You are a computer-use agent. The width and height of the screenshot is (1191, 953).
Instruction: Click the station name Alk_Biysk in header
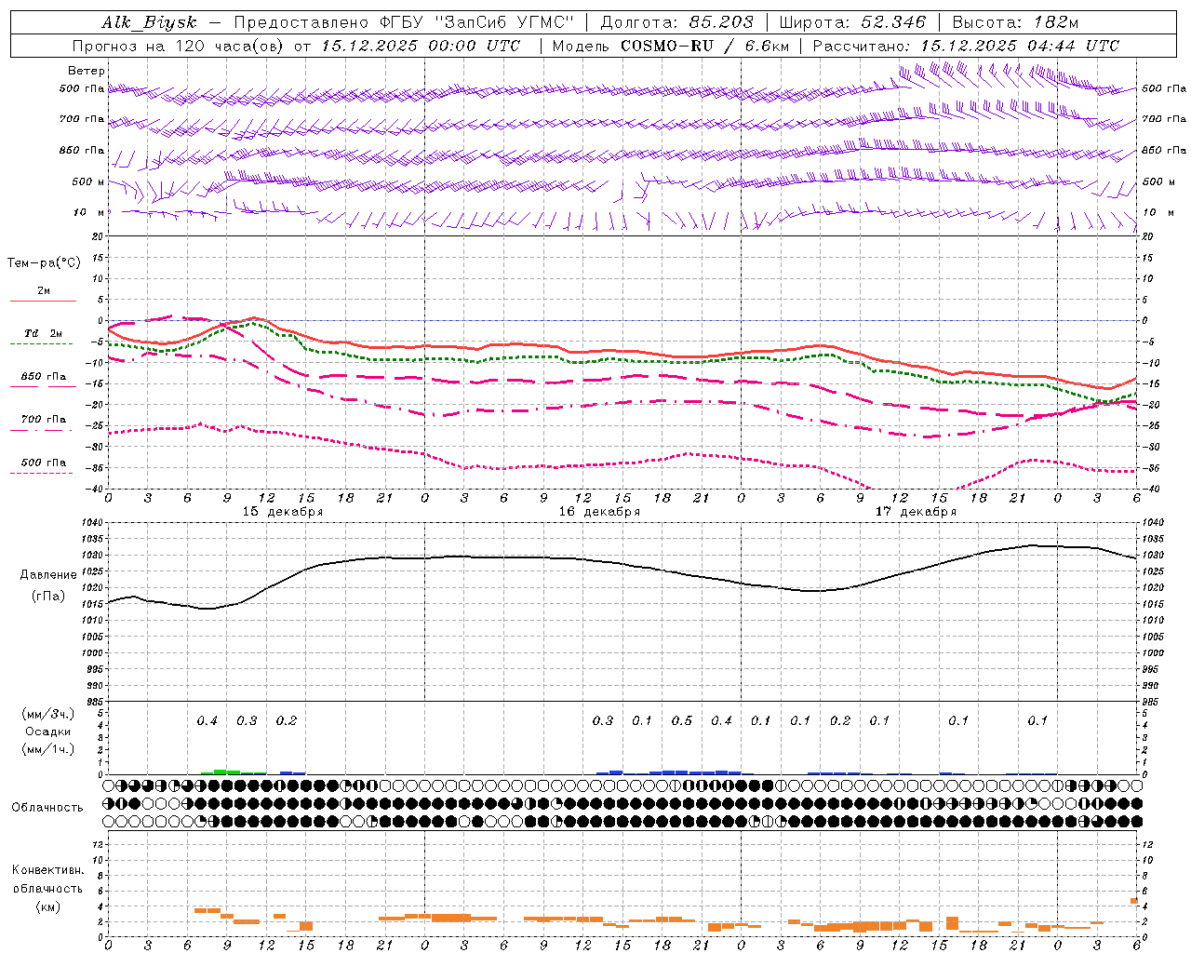[150, 22]
